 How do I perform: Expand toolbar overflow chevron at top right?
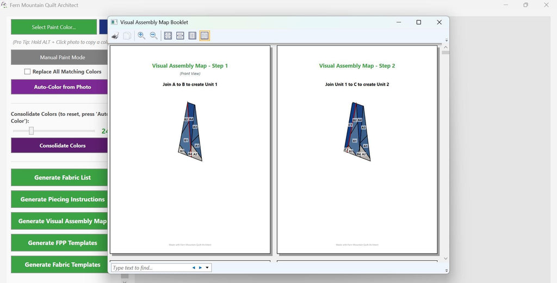pyautogui.click(x=447, y=40)
